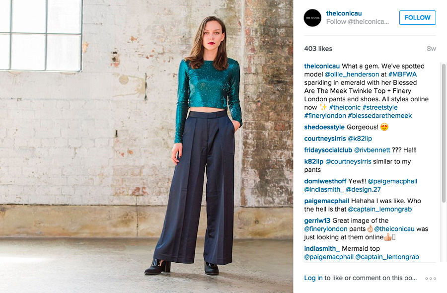The image size is (447, 293).
Task: Click the 403 likes count
Action: pyautogui.click(x=318, y=49)
